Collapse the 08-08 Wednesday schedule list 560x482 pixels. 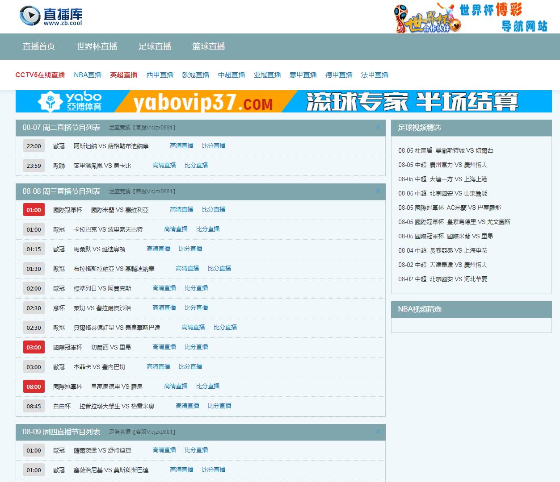[x=378, y=191]
